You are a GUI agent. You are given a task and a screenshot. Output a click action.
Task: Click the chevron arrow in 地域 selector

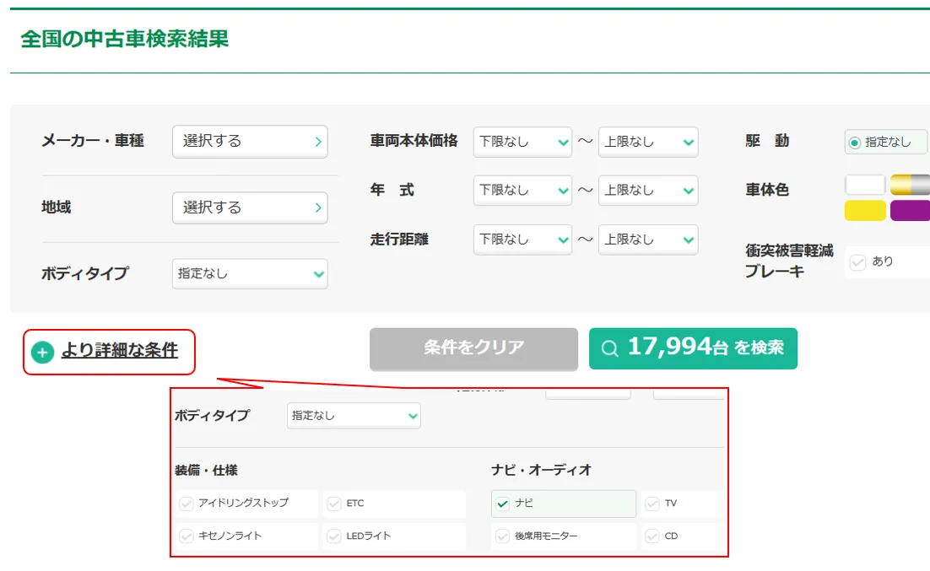coord(317,207)
